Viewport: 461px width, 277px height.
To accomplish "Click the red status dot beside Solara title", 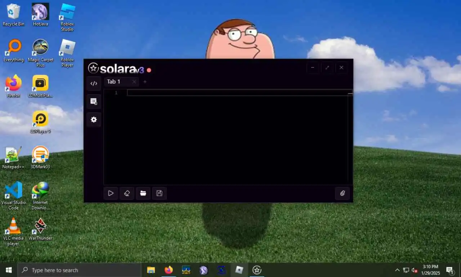I will 149,70.
